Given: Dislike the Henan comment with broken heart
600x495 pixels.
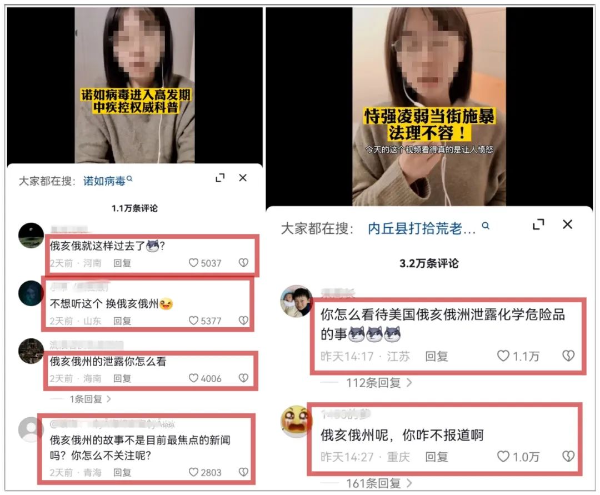Looking at the screenshot, I should click(x=243, y=262).
